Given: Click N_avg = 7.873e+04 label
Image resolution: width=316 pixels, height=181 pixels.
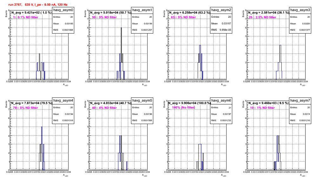Looking at the screenshot, I should [x=31, y=103].
